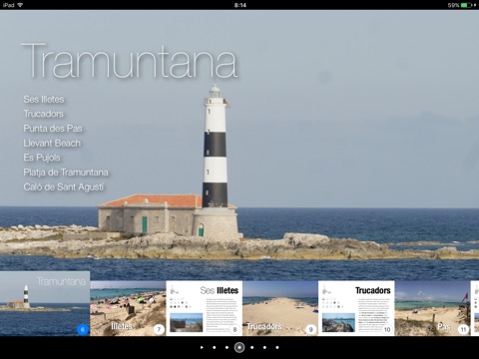Open the Ses Illetes section link
The width and height of the screenshot is (479, 359).
[x=44, y=99]
